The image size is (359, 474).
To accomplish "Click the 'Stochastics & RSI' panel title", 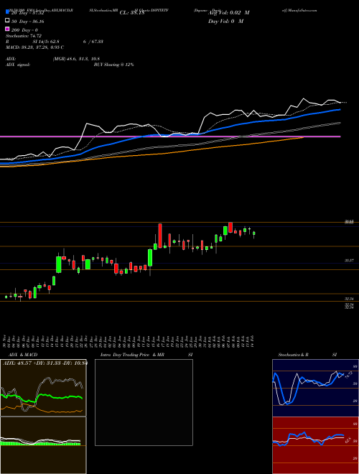I will click(x=307, y=355).
